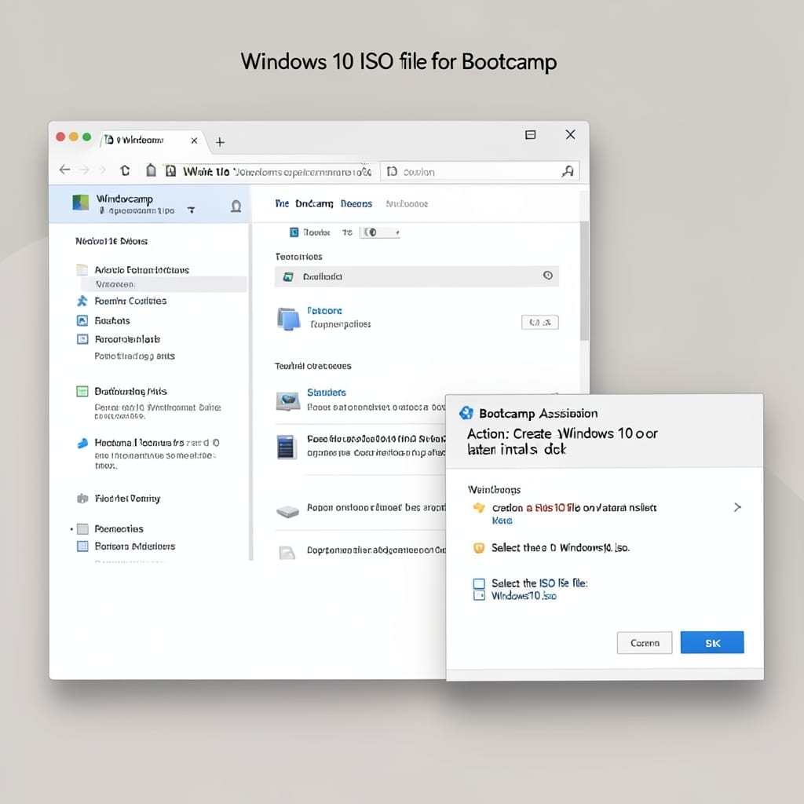Open the Fatoone link
The height and width of the screenshot is (804, 804).
pos(324,311)
